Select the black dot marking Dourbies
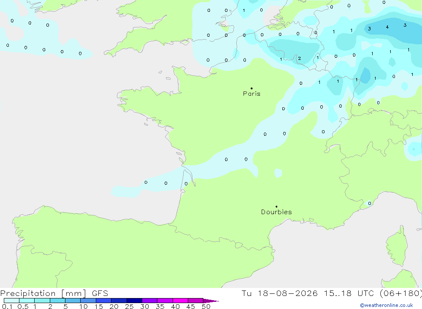422x309 pixels. [x=276, y=207]
